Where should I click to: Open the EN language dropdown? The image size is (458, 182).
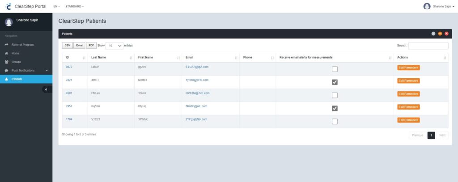tap(57, 6)
